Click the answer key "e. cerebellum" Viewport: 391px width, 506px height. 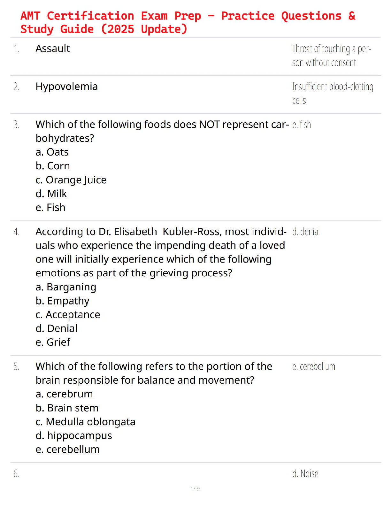314,366
